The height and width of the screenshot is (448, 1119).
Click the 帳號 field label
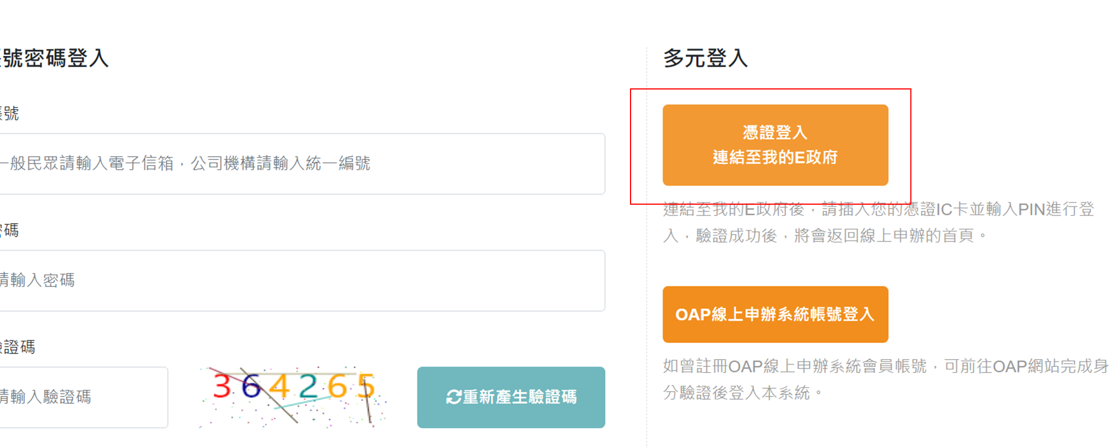(10, 114)
